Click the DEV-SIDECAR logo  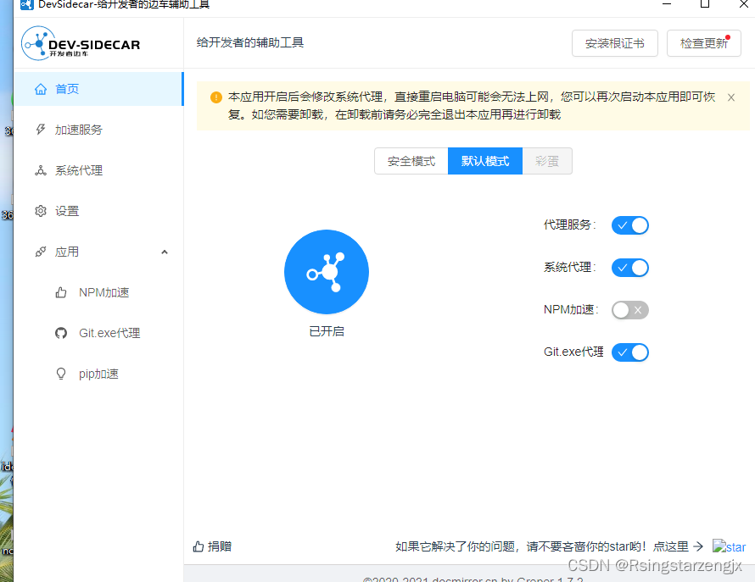point(81,42)
